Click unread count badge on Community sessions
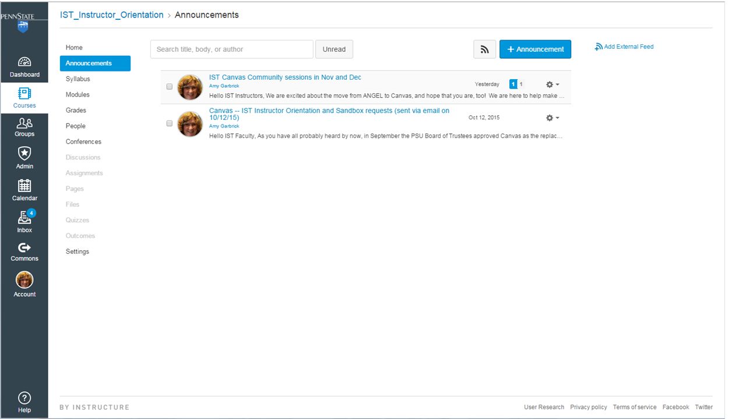The height and width of the screenshot is (419, 746). (513, 84)
